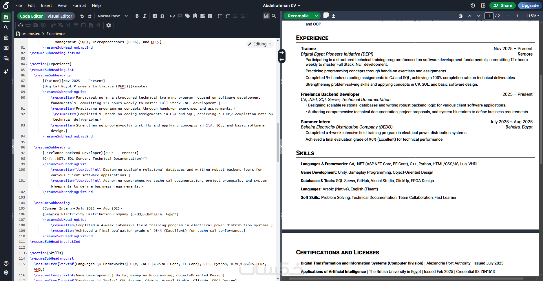
Task: Apply numbered list formatting
Action: [228, 16]
